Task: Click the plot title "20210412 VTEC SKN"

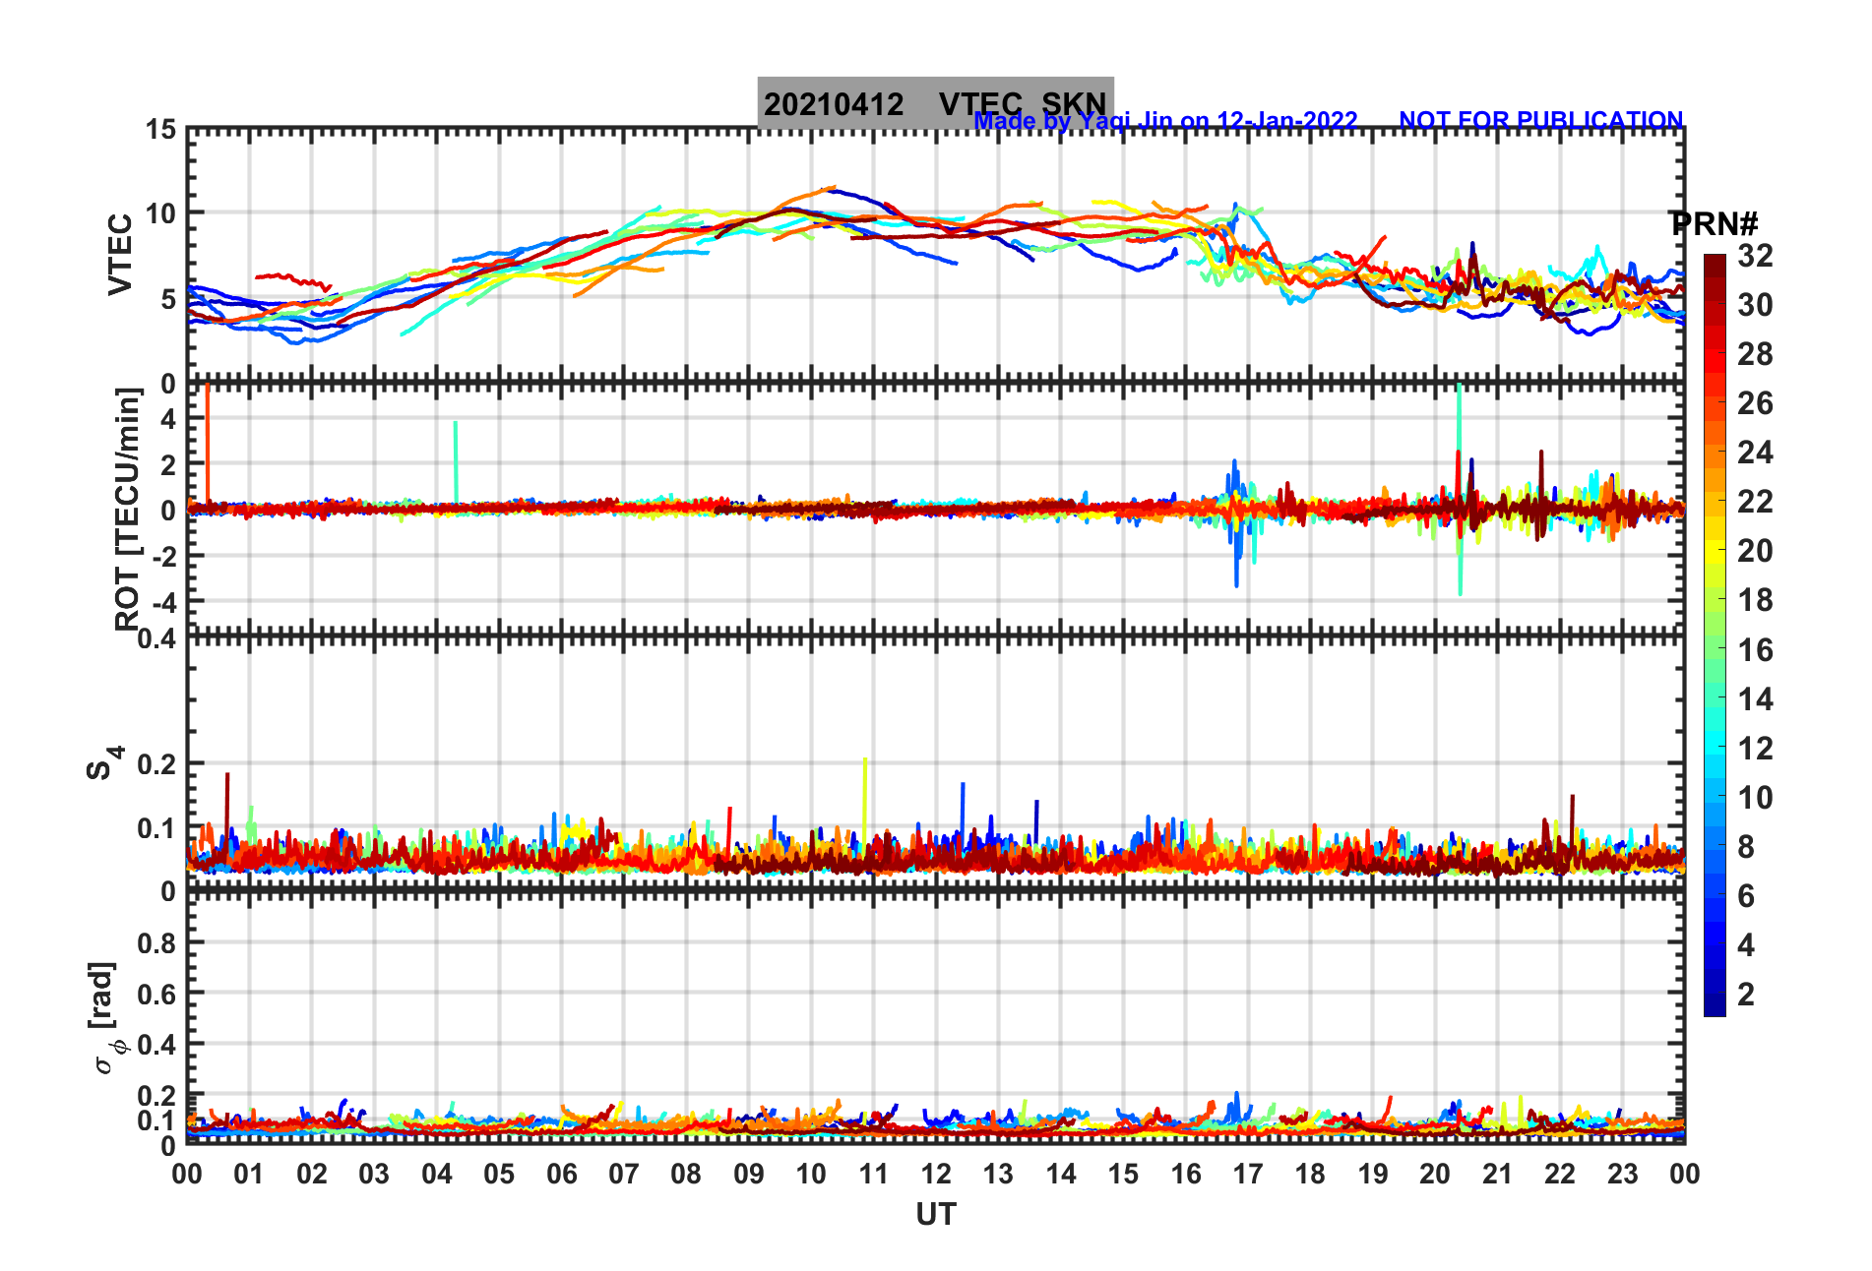Action: (x=935, y=103)
